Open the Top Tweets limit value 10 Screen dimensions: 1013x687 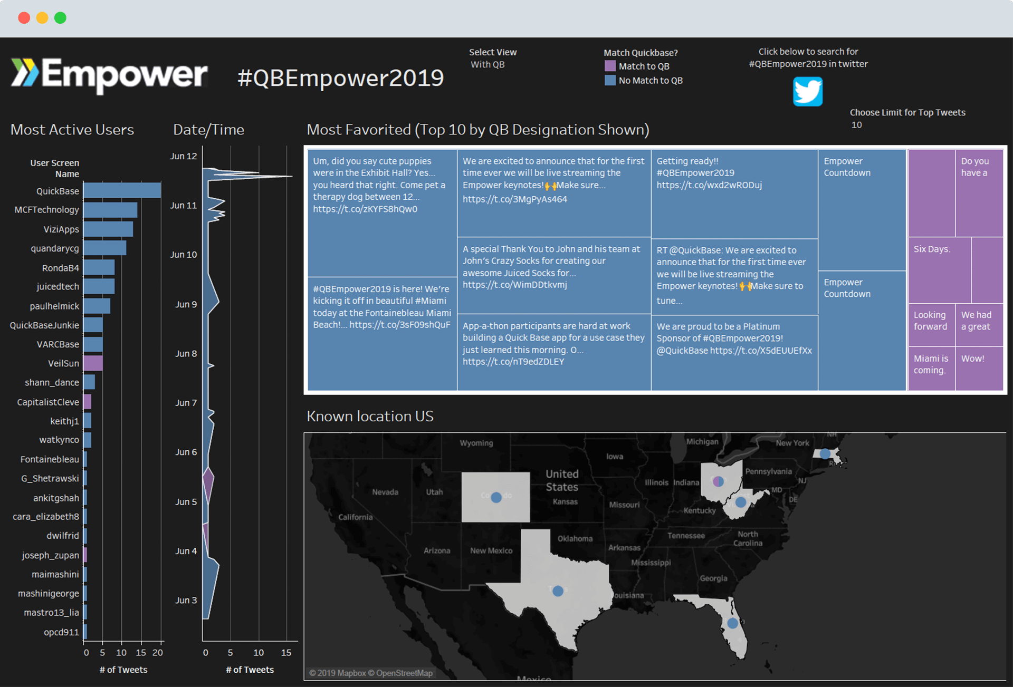[856, 125]
